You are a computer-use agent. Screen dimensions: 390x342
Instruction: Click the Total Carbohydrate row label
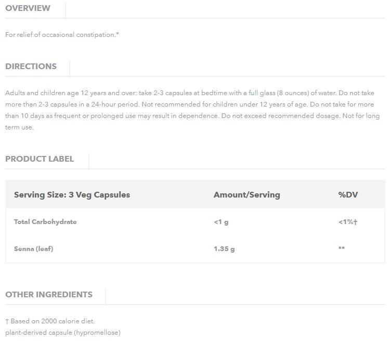tap(45, 222)
